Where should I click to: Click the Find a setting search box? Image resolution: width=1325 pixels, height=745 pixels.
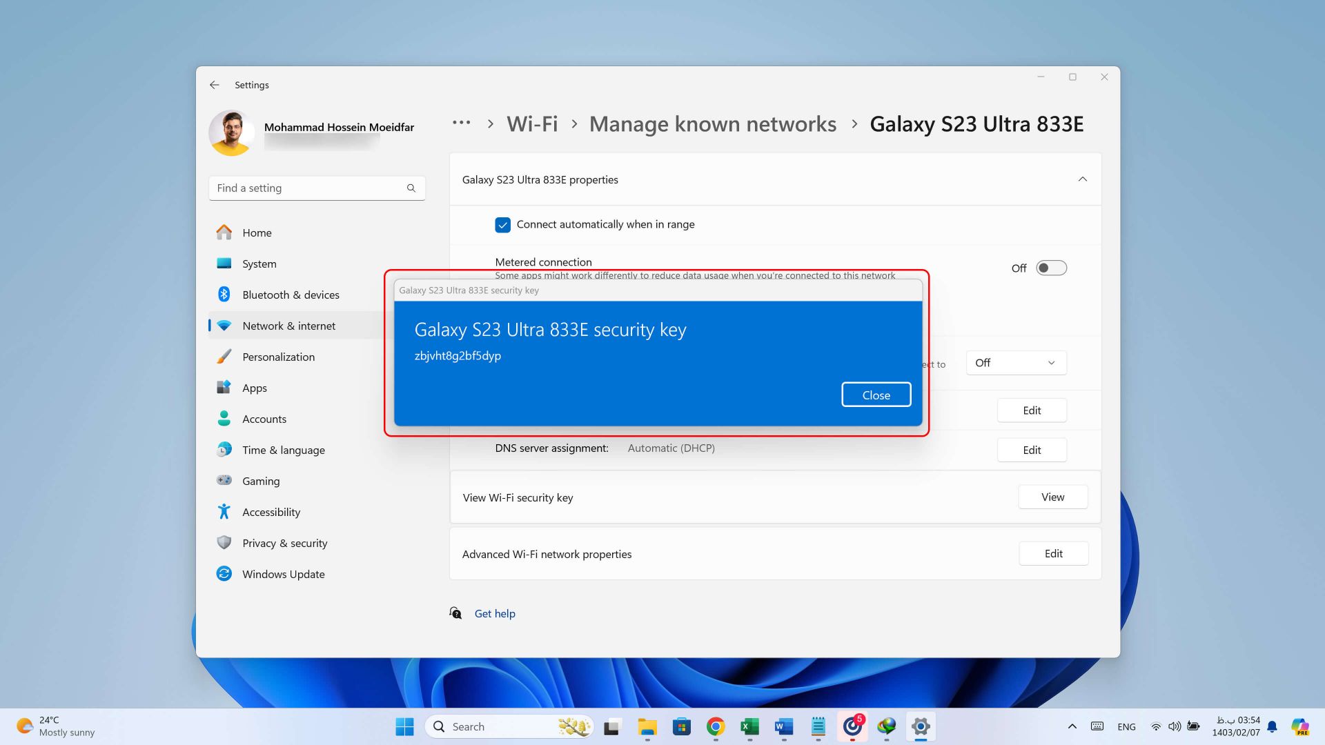pos(317,188)
